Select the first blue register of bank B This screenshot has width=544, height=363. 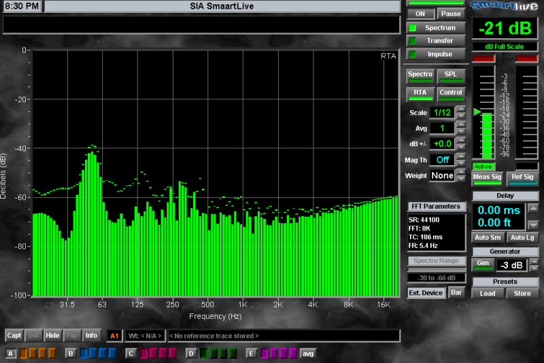coord(84,353)
